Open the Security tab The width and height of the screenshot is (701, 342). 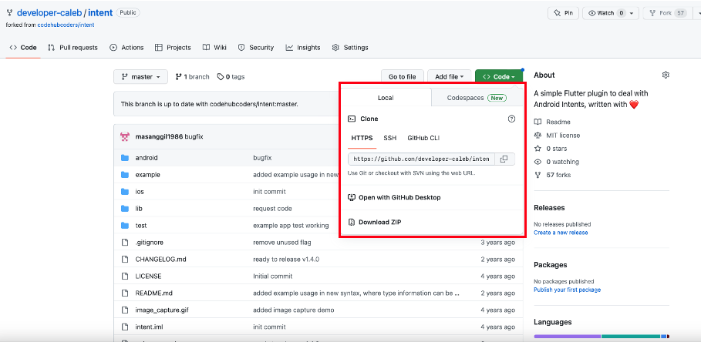point(256,47)
